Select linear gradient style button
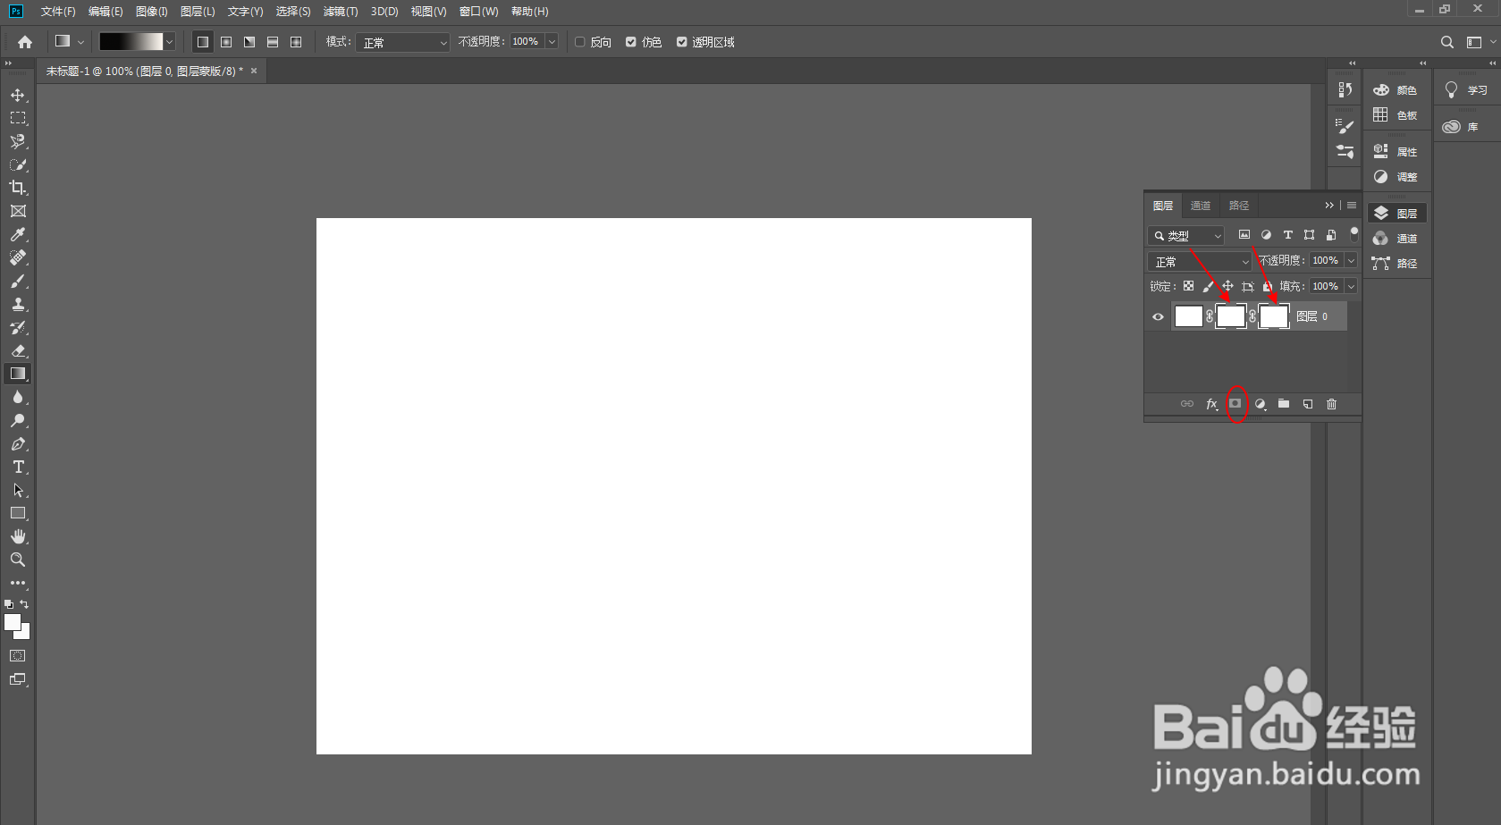This screenshot has height=825, width=1501. (x=203, y=42)
